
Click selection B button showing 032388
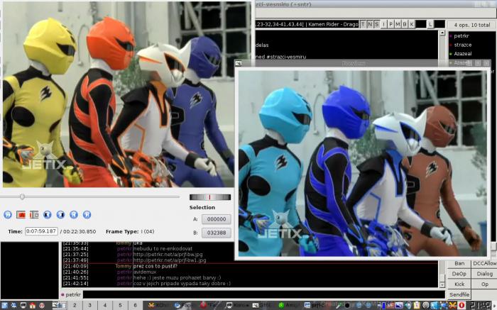217,233
